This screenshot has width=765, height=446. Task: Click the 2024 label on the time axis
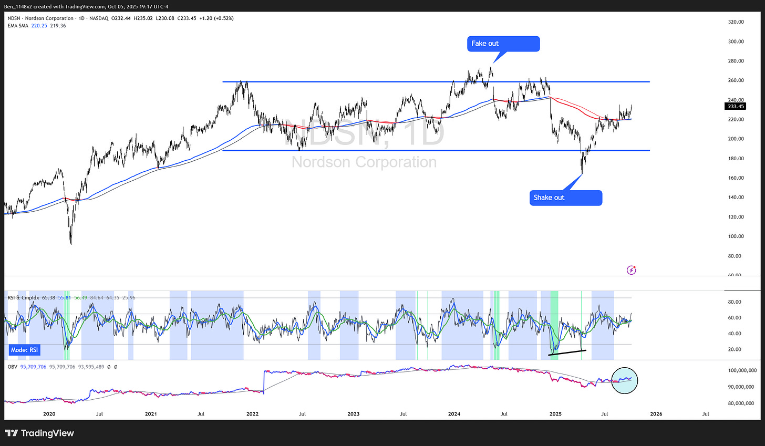pyautogui.click(x=454, y=414)
